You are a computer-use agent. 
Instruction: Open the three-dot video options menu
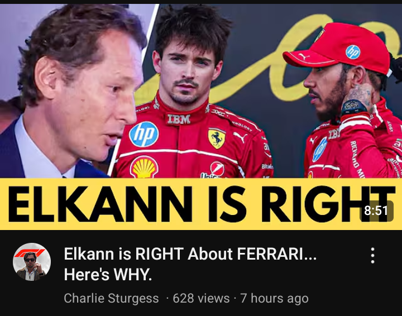point(372,256)
